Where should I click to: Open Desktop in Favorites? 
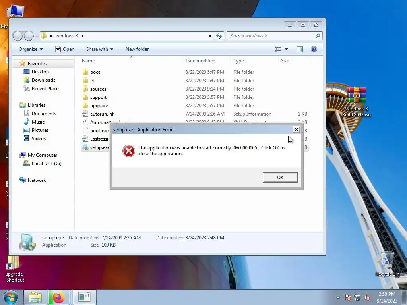coord(40,72)
